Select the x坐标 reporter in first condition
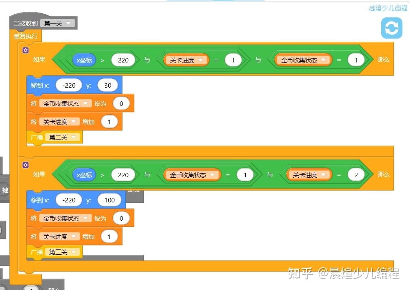Viewport: 410px width, 290px height. tap(84, 60)
